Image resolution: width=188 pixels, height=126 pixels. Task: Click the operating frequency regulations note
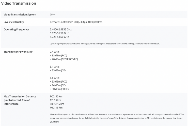click(105, 44)
